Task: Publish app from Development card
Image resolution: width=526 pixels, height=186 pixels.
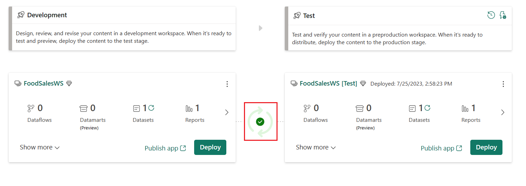Action: pyautogui.click(x=165, y=148)
